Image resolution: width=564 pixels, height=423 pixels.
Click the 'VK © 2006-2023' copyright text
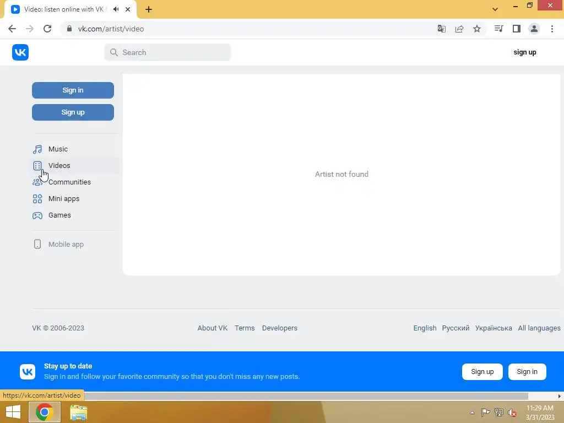[58, 328]
